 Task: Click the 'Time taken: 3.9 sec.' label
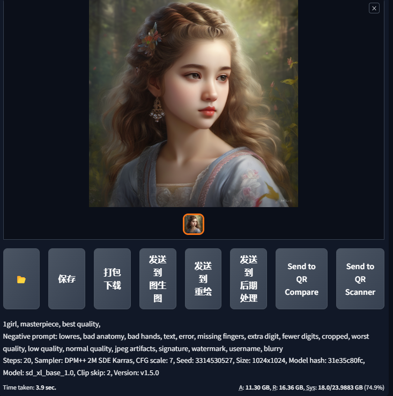point(29,387)
